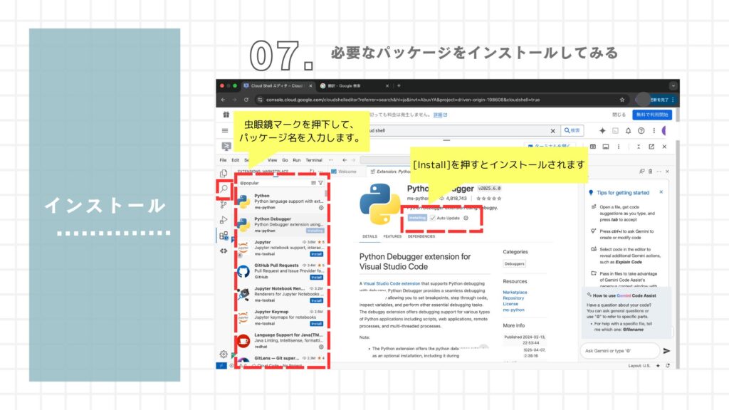Open the Go menu

(285, 160)
